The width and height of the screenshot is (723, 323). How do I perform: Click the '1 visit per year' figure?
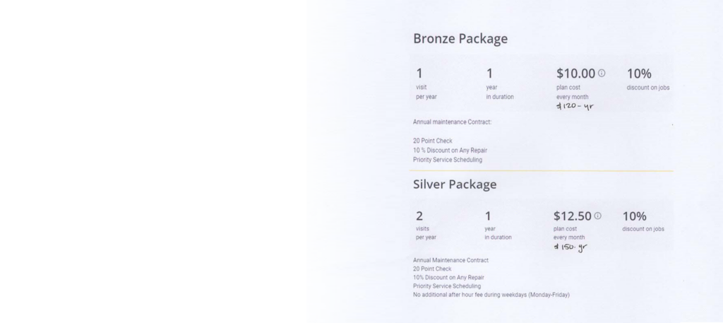tap(426, 84)
